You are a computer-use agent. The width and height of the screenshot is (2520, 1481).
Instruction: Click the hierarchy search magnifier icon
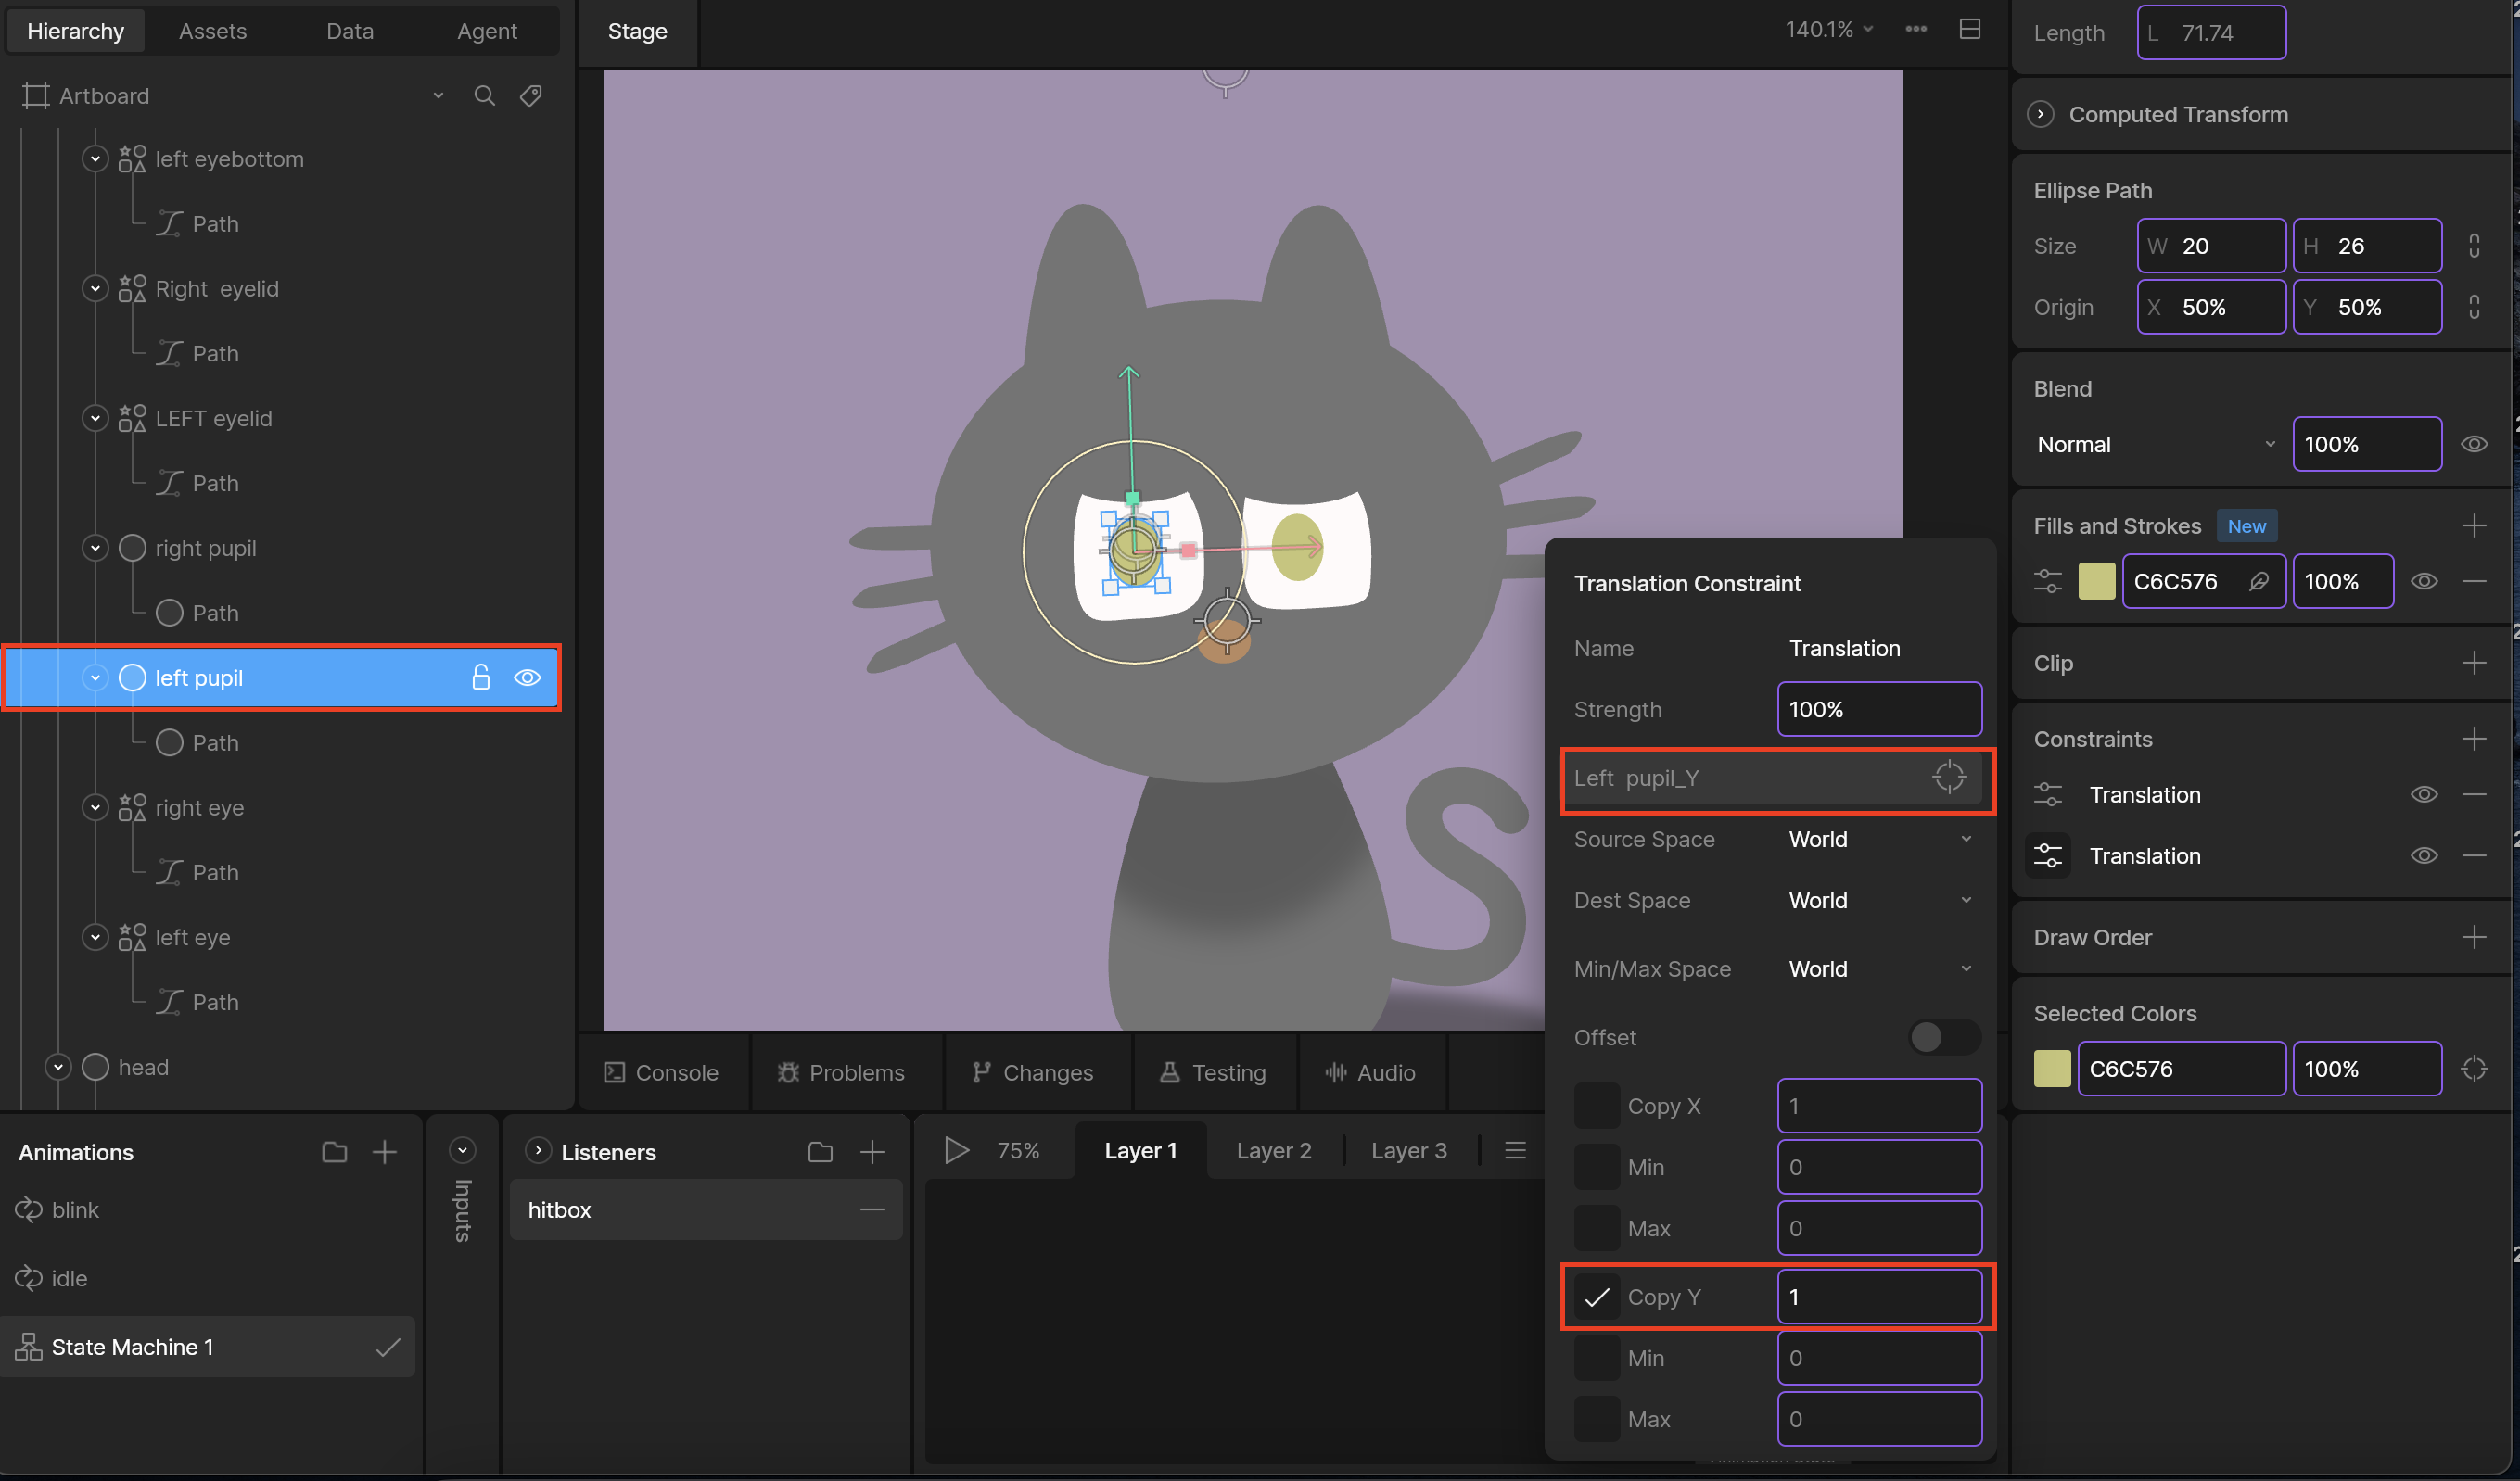point(484,96)
